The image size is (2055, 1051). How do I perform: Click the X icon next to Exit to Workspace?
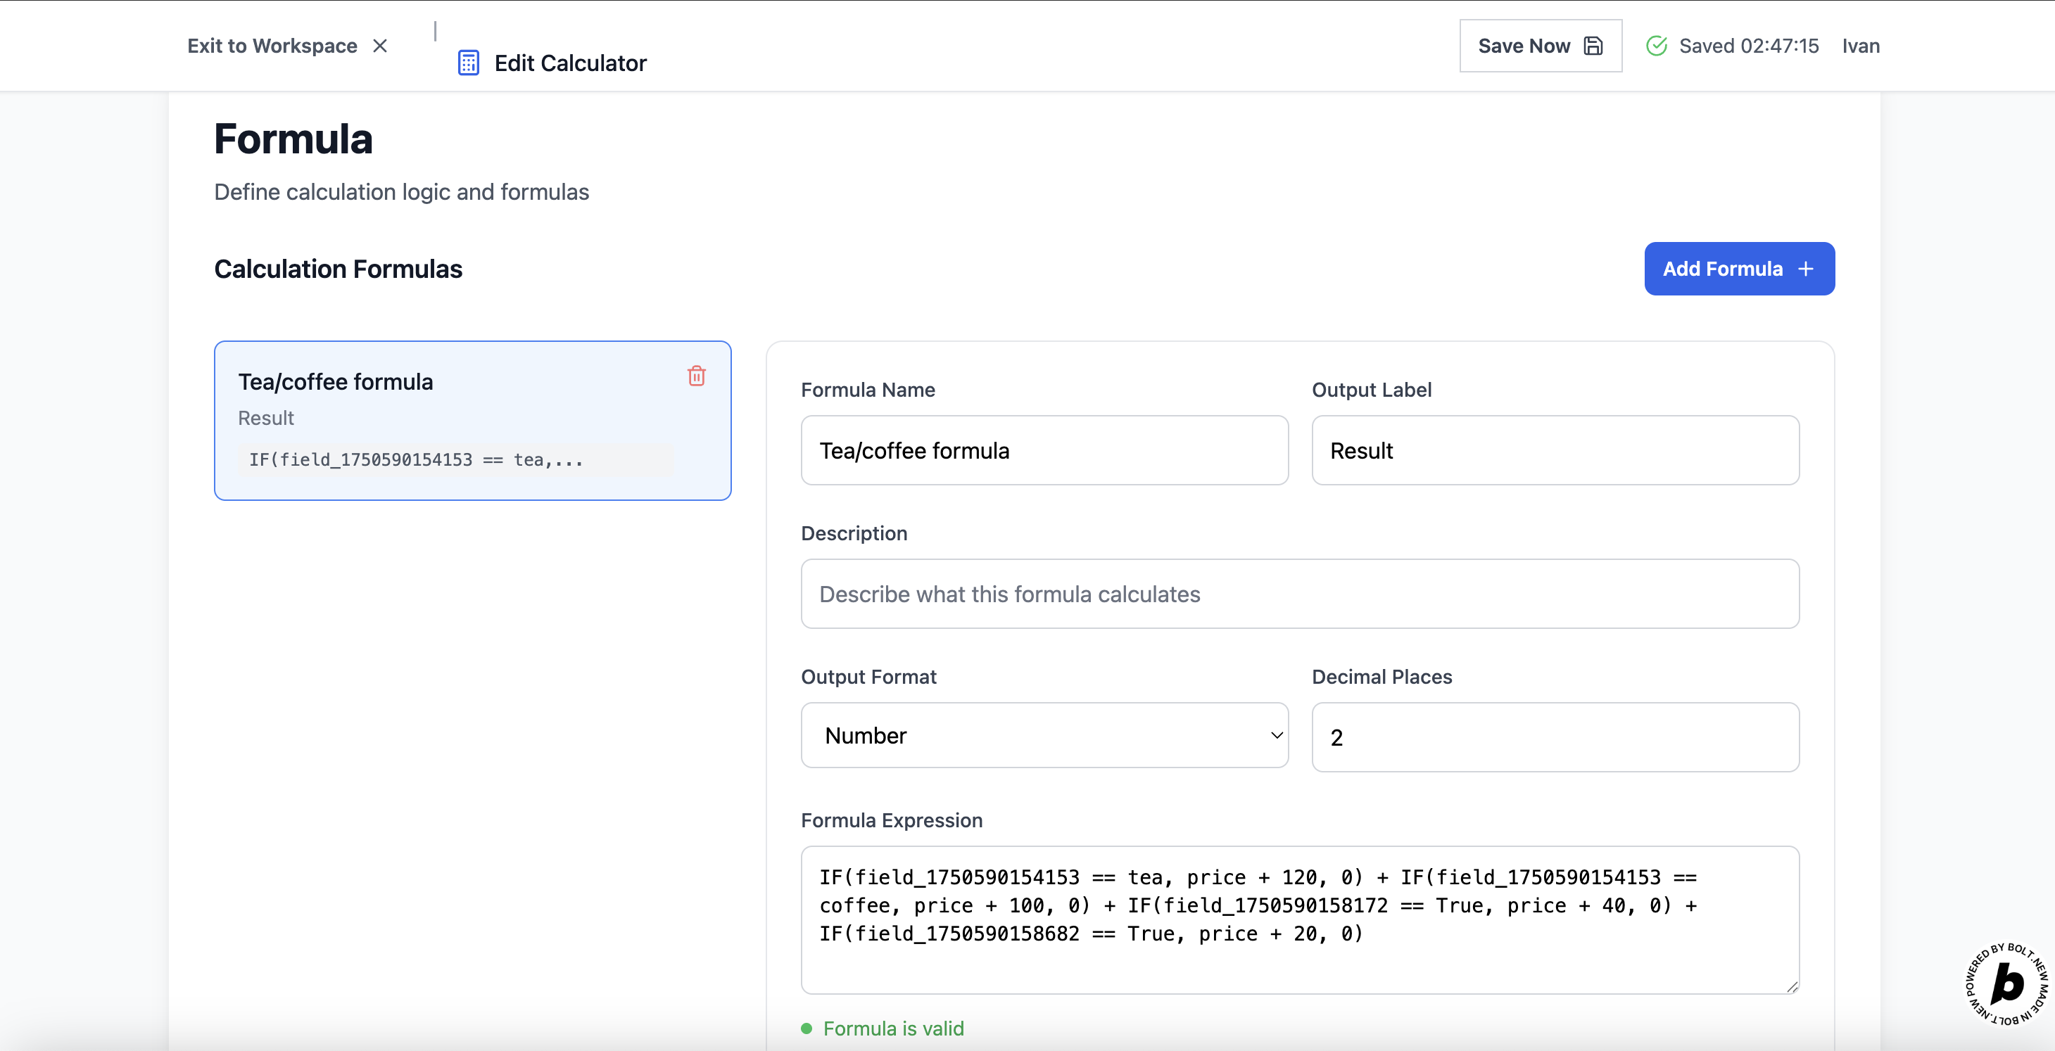click(380, 46)
